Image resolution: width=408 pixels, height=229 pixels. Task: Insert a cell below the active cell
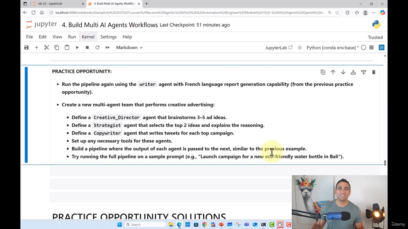click(x=363, y=72)
